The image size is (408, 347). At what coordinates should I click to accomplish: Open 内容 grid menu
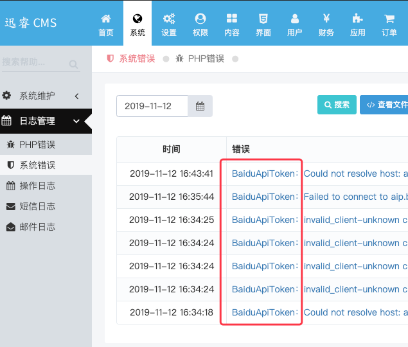232,25
